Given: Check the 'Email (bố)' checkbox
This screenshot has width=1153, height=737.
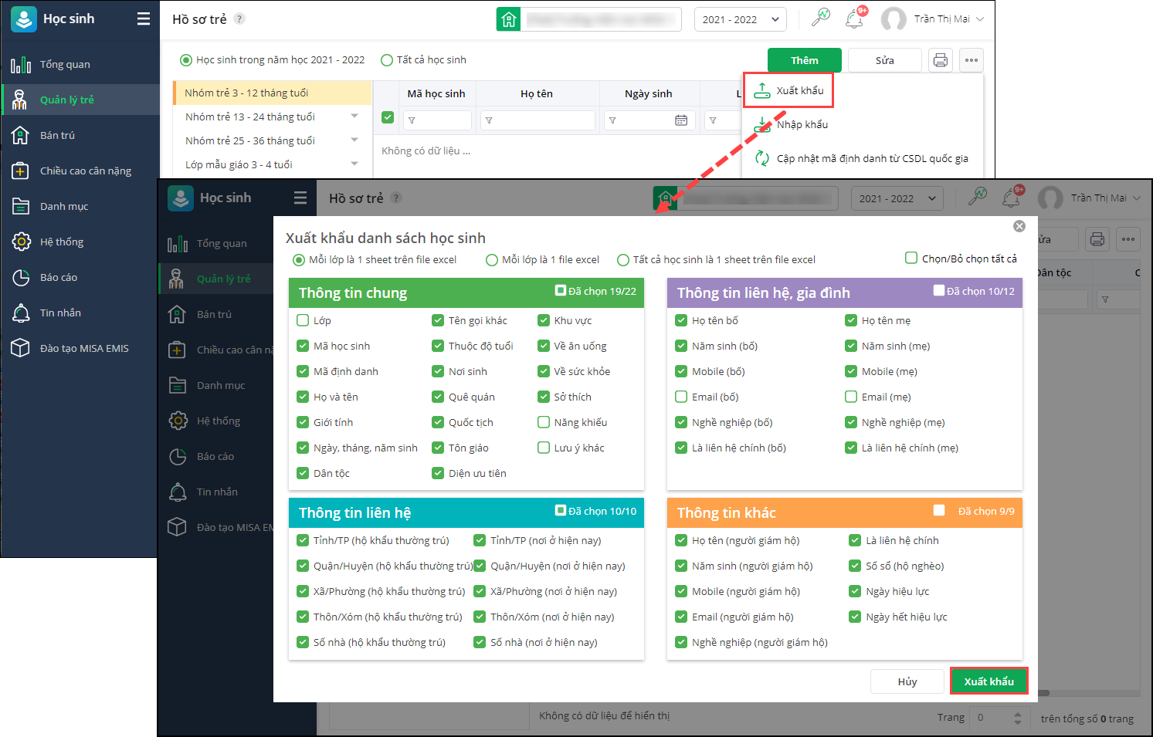Looking at the screenshot, I should [x=681, y=397].
